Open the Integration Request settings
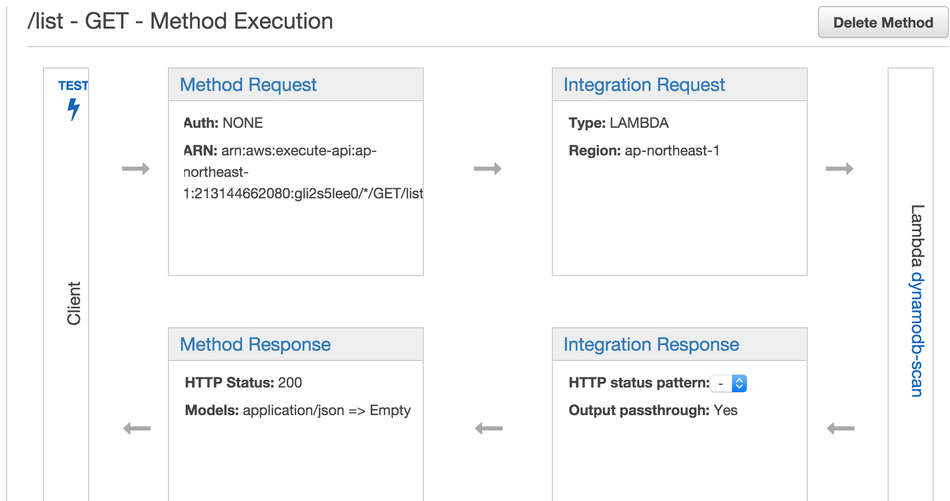The width and height of the screenshot is (950, 501). [x=644, y=84]
